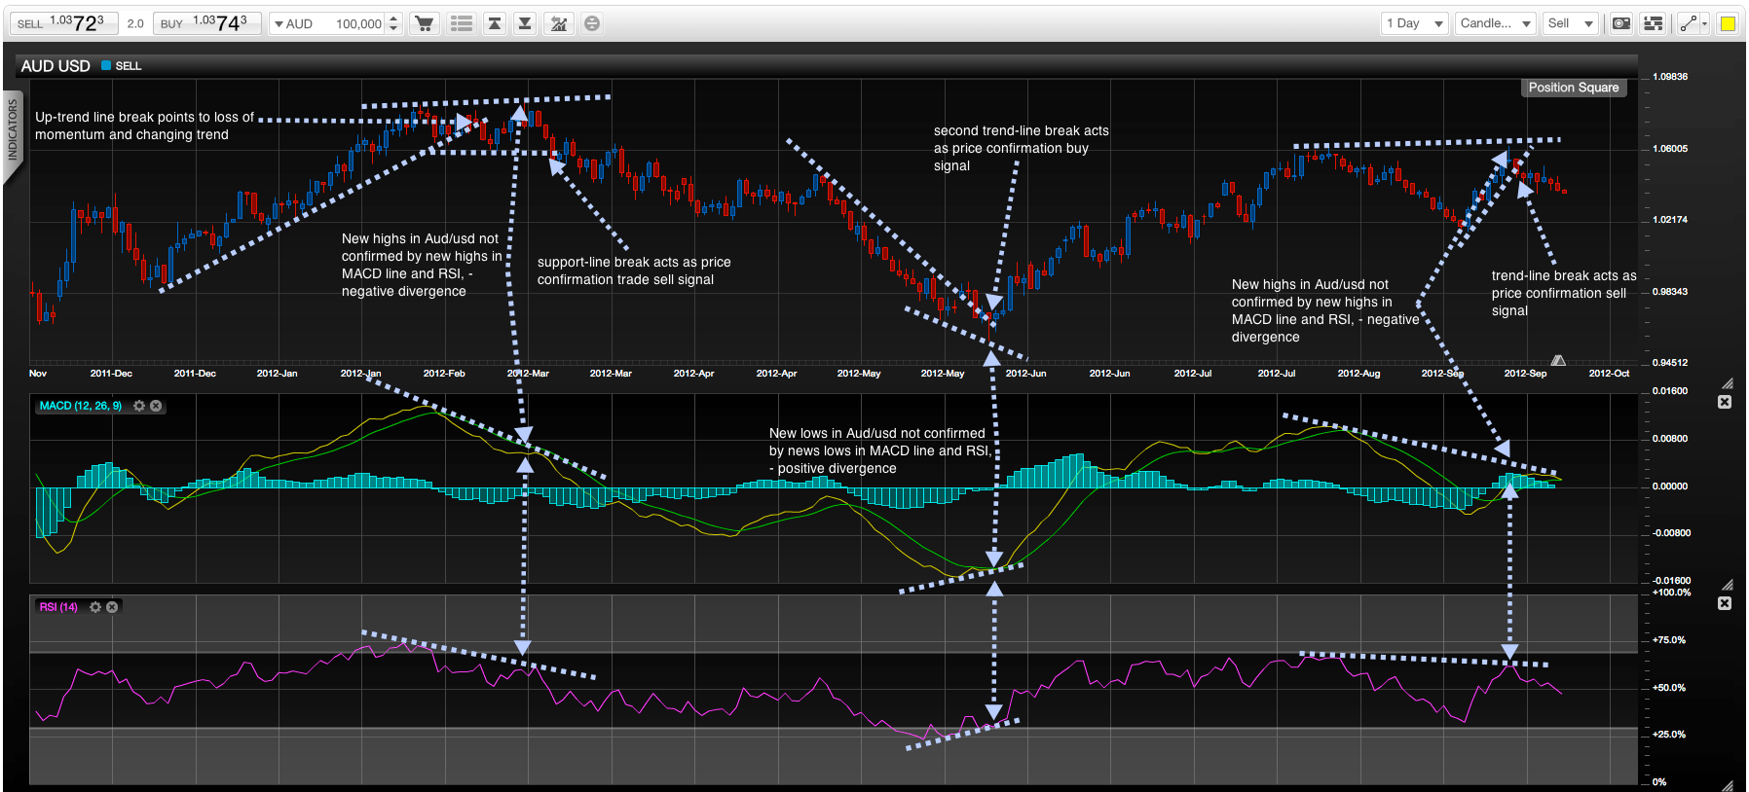Increase trade amount with up stepper arrow
Screen dimensions: 1749x792
click(393, 18)
